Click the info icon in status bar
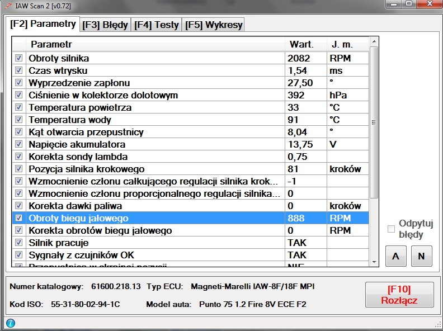443x331 pixels. pyautogui.click(x=10, y=323)
